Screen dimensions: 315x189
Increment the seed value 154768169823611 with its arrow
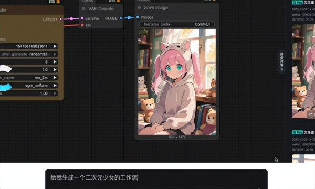tap(55, 46)
